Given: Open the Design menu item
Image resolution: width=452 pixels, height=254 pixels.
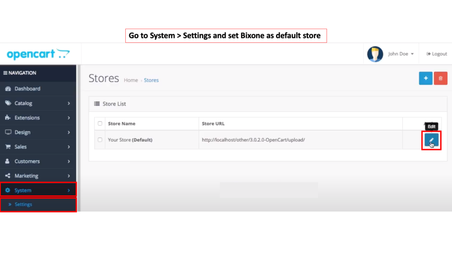Looking at the screenshot, I should click(38, 132).
